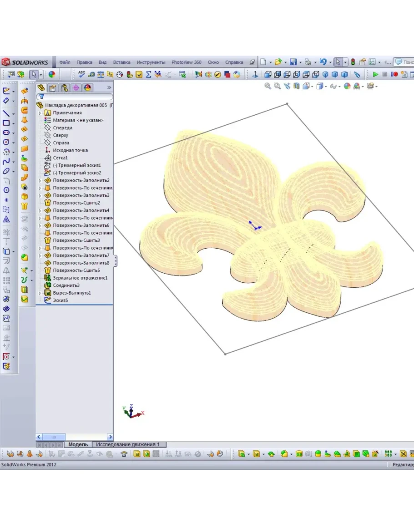
Task: Select Зеркальное отражение1 in feature tree
Action: pos(80,278)
